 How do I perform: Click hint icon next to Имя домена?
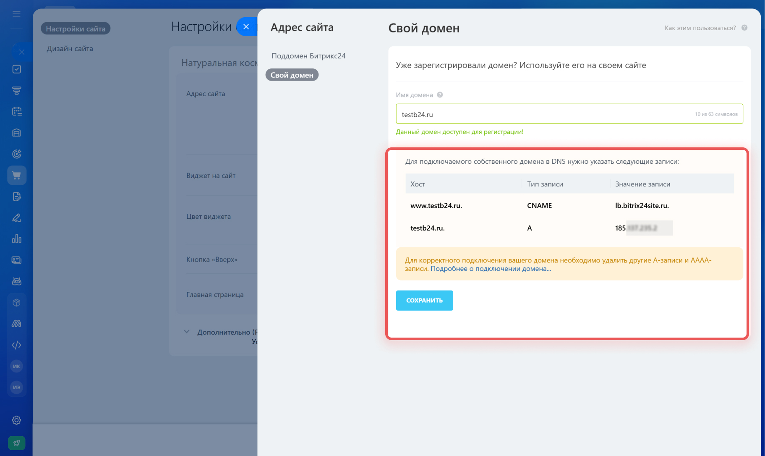click(440, 95)
